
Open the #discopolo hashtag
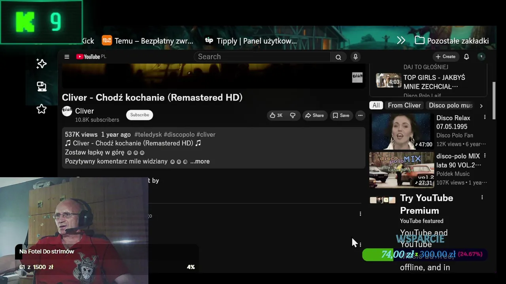(x=179, y=135)
